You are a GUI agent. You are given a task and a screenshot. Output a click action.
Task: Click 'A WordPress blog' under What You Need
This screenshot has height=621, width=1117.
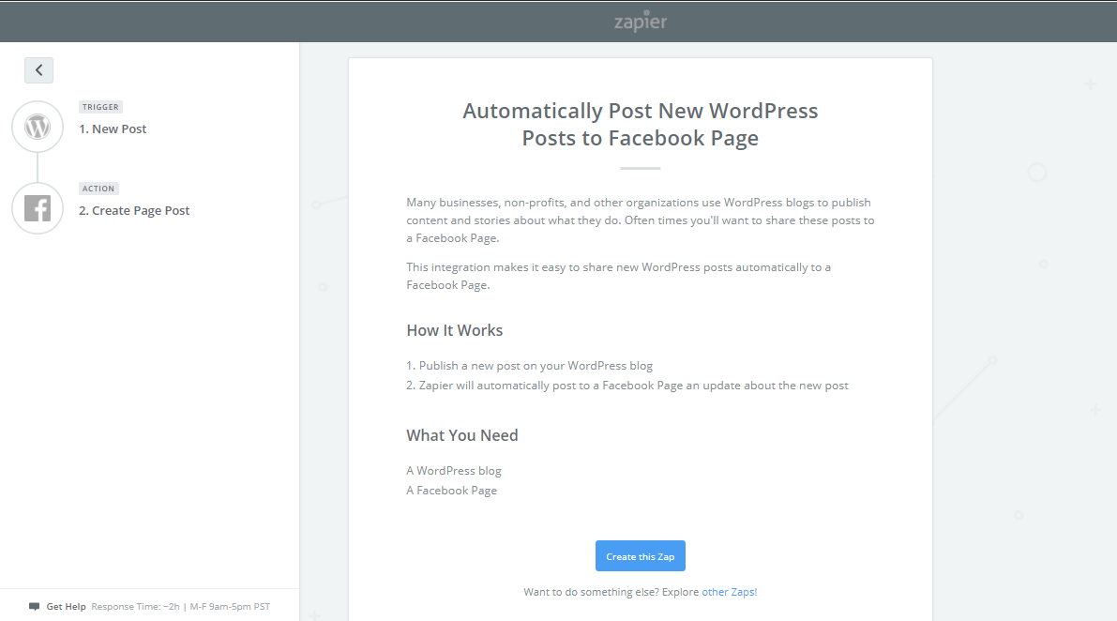pos(453,470)
